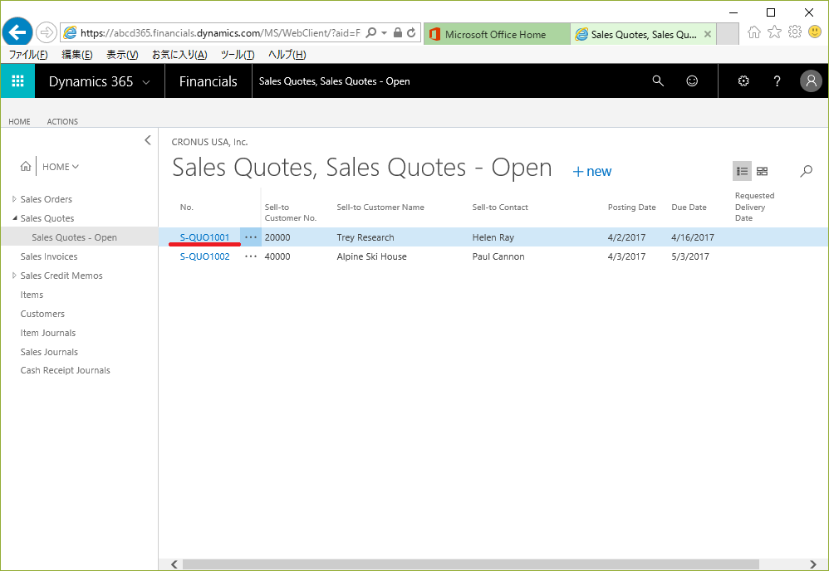Click the smiley feedback icon in black header
Screen dimensions: 829x571
point(692,81)
